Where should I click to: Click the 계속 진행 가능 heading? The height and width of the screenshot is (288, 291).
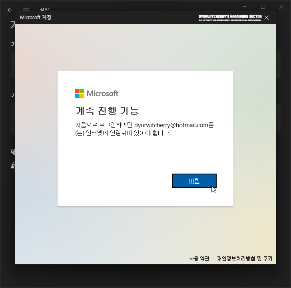point(107,111)
